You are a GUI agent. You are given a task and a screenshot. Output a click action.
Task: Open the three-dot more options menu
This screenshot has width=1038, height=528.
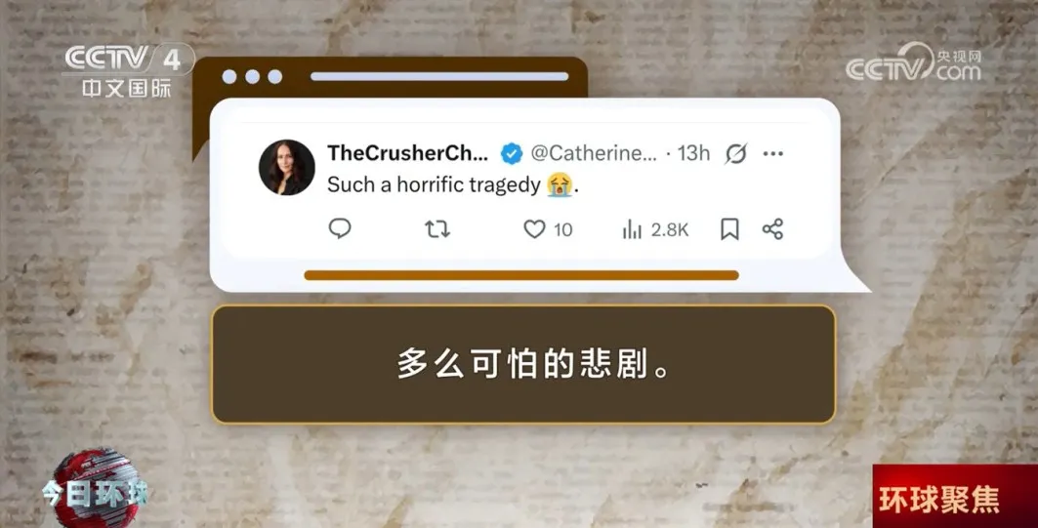pyautogui.click(x=772, y=153)
